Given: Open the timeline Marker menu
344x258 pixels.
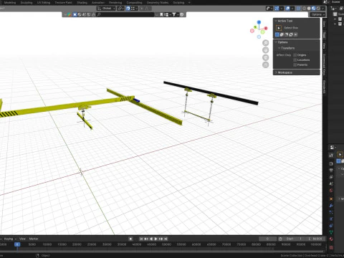Looking at the screenshot, I should pos(34,239).
